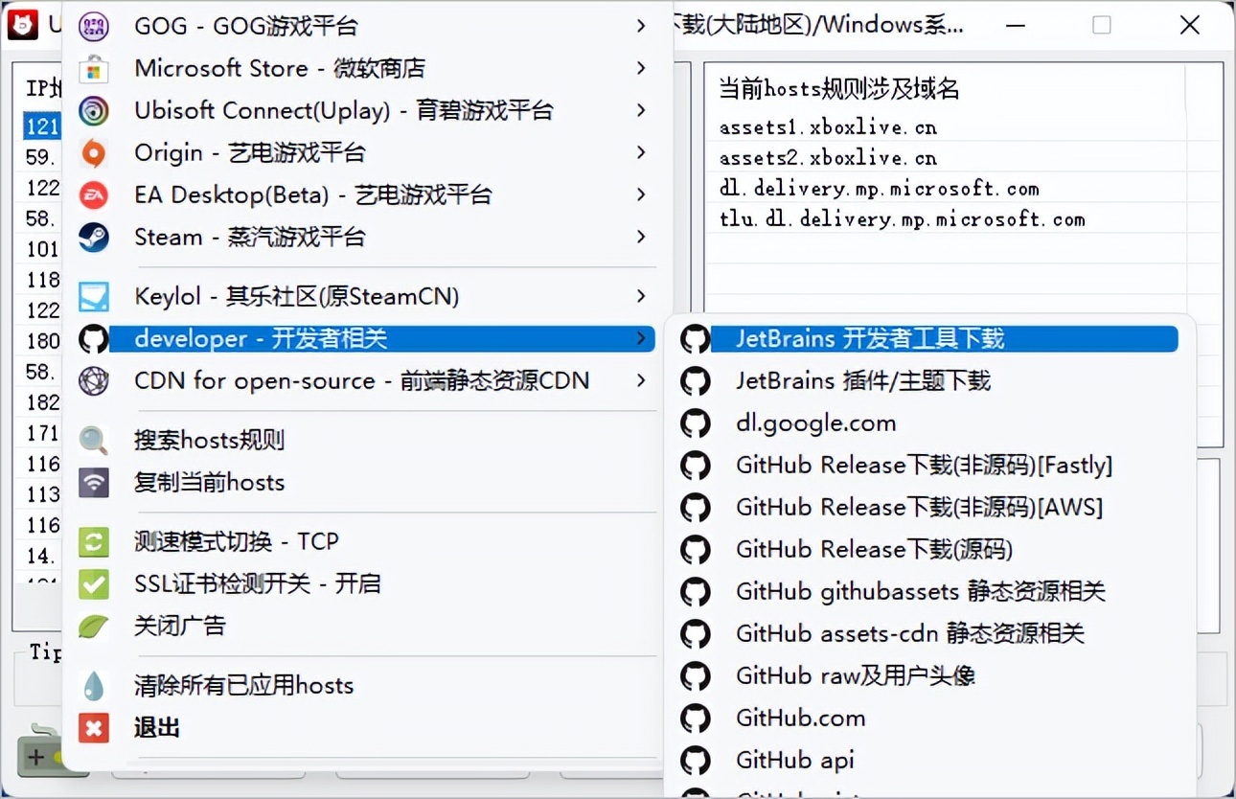Screen dimensions: 1236x799
Task: Click the red X icon for 退出
Action: point(93,728)
